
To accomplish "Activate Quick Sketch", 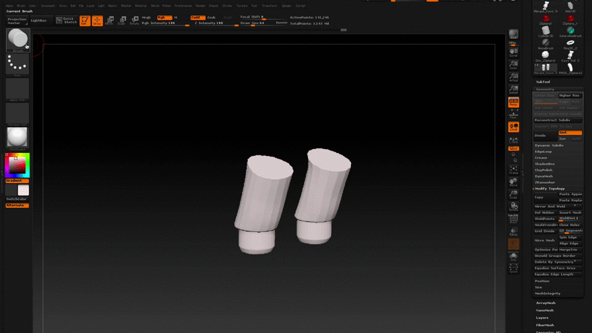I will pos(67,21).
